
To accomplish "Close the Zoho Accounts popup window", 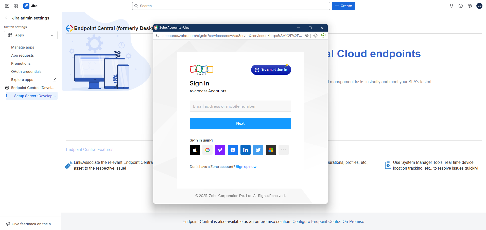I will point(322,28).
